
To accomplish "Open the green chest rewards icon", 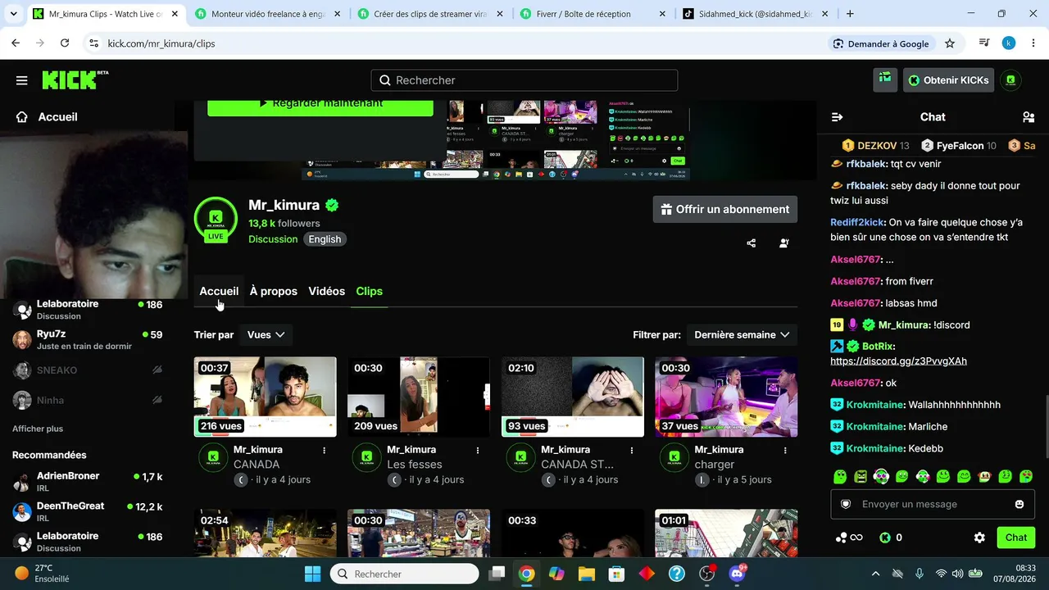I will (x=885, y=79).
